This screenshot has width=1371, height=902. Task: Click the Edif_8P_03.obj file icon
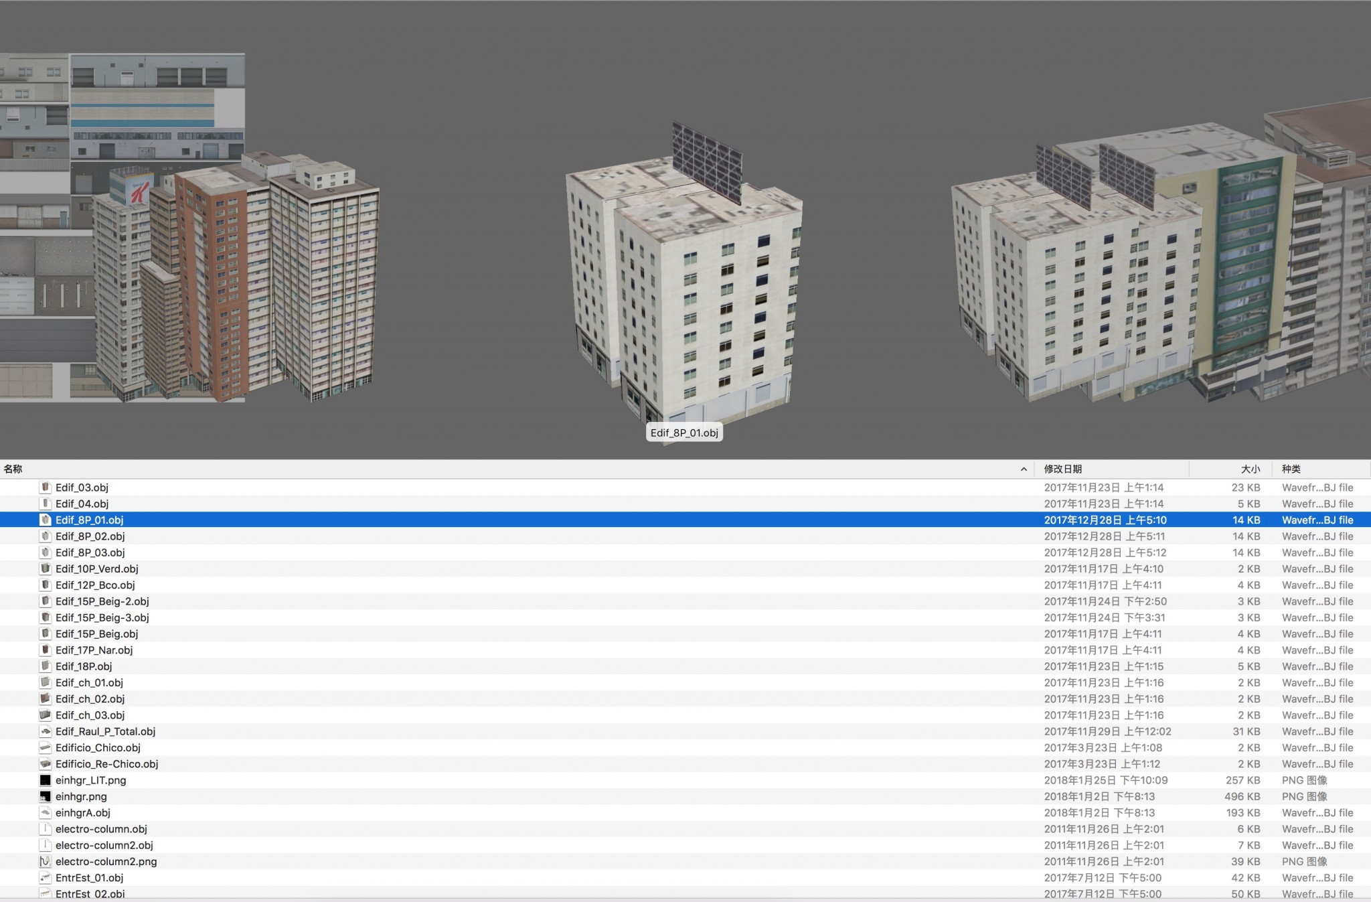click(x=46, y=552)
